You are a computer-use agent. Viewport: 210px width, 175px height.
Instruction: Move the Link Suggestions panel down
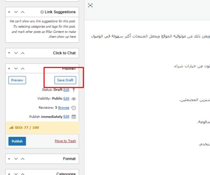(x=16, y=12)
